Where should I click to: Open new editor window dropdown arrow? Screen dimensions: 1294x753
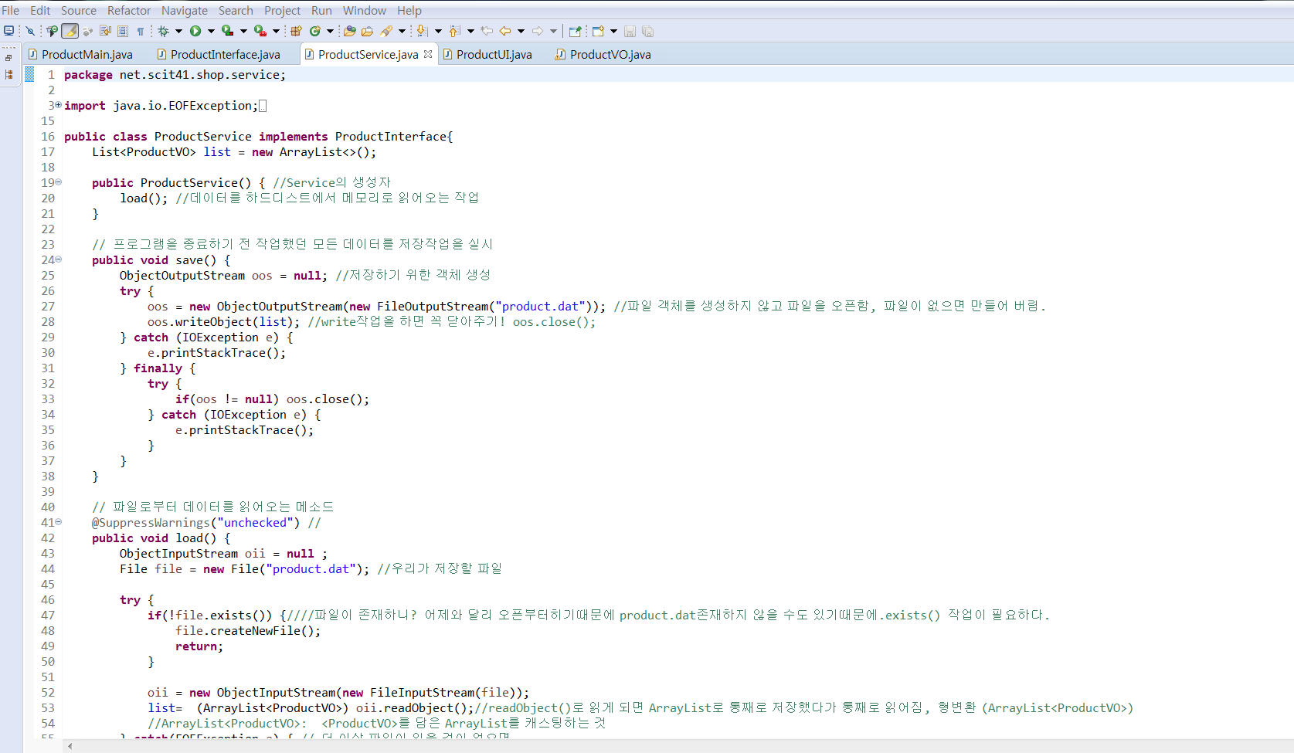(613, 31)
